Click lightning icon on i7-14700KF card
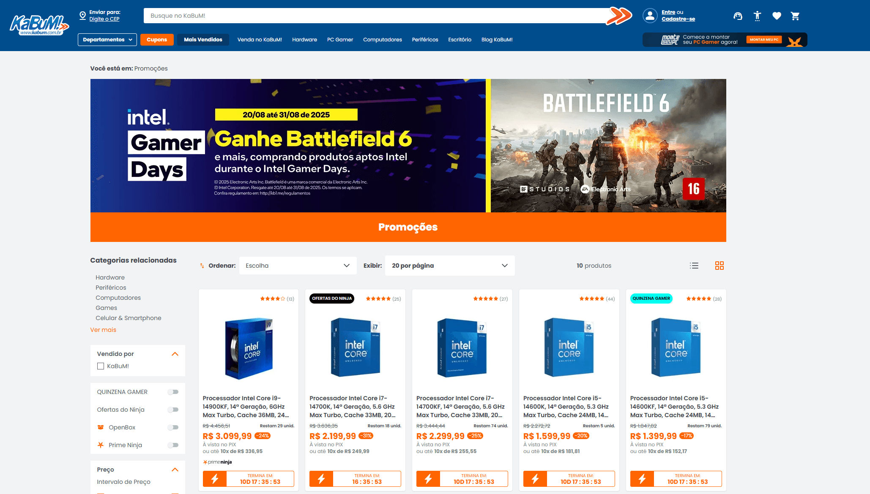The image size is (870, 494). tap(428, 479)
